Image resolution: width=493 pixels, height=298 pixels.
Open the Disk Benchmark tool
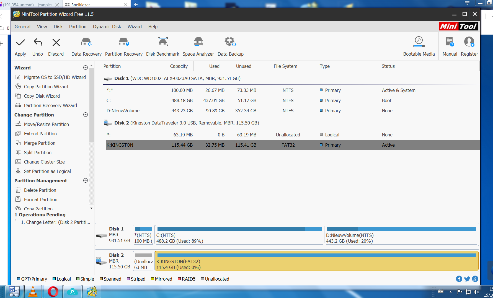(162, 42)
